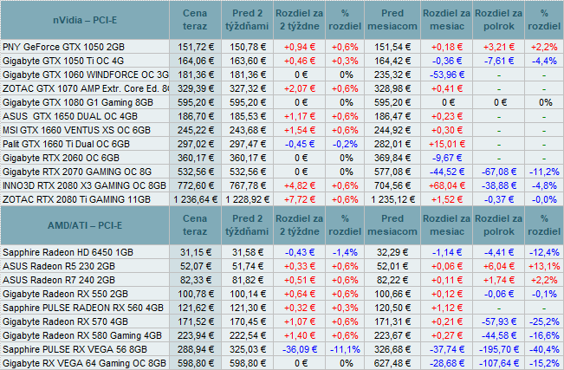Click Sapphire PULSE RADEON RX 560 4GB name

(x=83, y=308)
